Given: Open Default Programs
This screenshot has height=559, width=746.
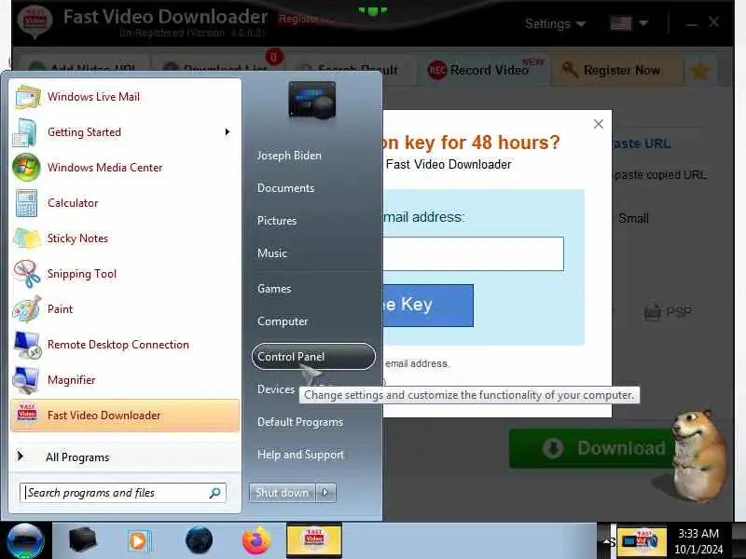Looking at the screenshot, I should pos(300,422).
